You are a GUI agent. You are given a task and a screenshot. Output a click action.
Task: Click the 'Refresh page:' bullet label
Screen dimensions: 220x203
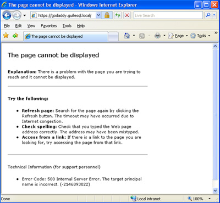coord(38,111)
